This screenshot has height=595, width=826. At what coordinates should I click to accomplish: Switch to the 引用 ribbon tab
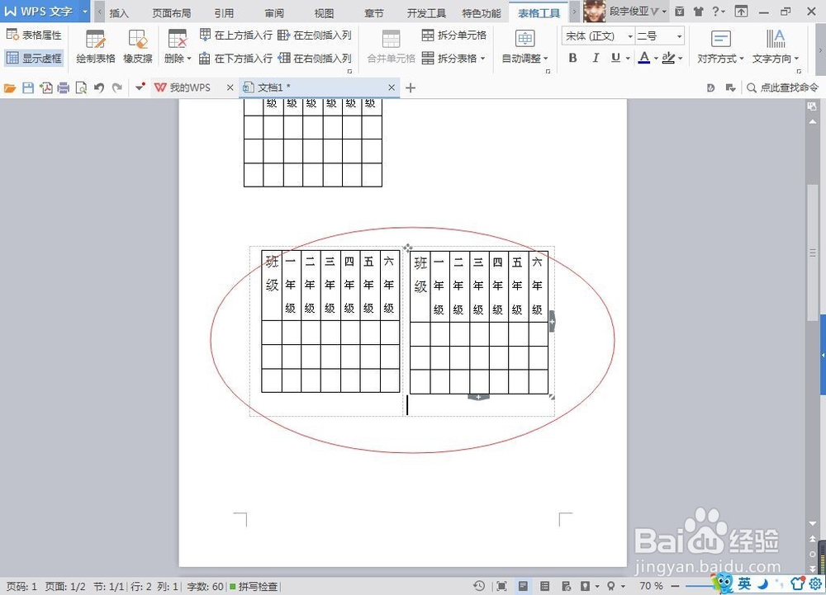click(224, 13)
